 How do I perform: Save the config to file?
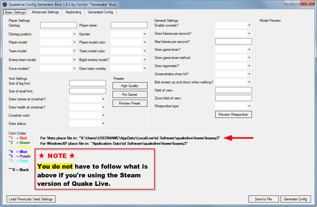coord(263,199)
